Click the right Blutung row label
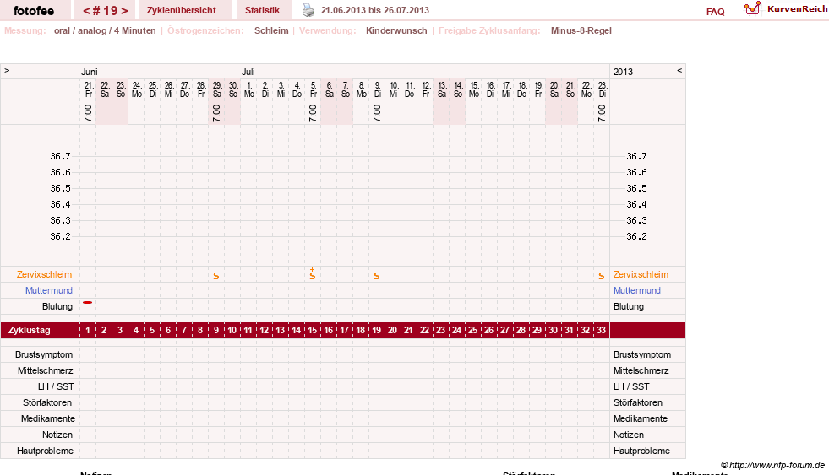The image size is (829, 475). [629, 306]
